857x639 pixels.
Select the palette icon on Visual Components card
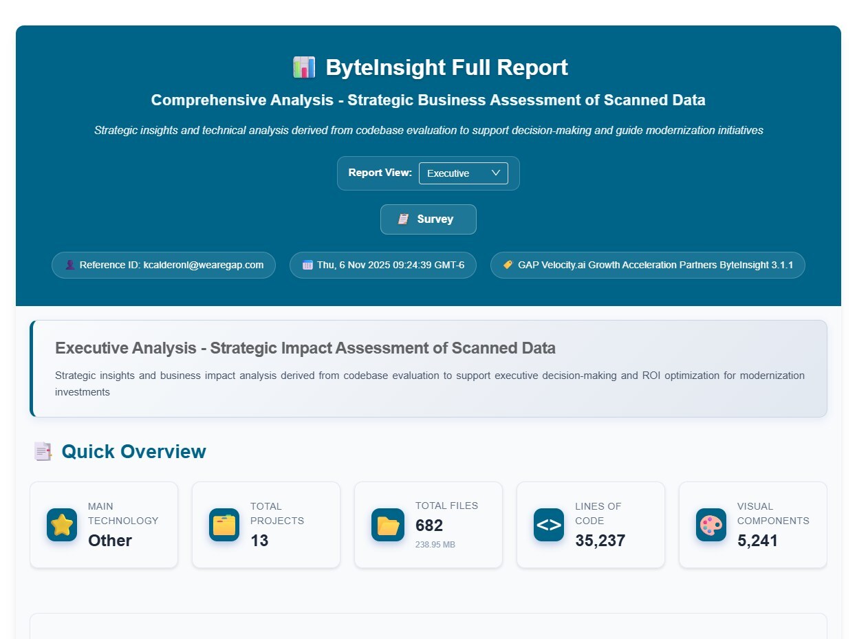(710, 524)
